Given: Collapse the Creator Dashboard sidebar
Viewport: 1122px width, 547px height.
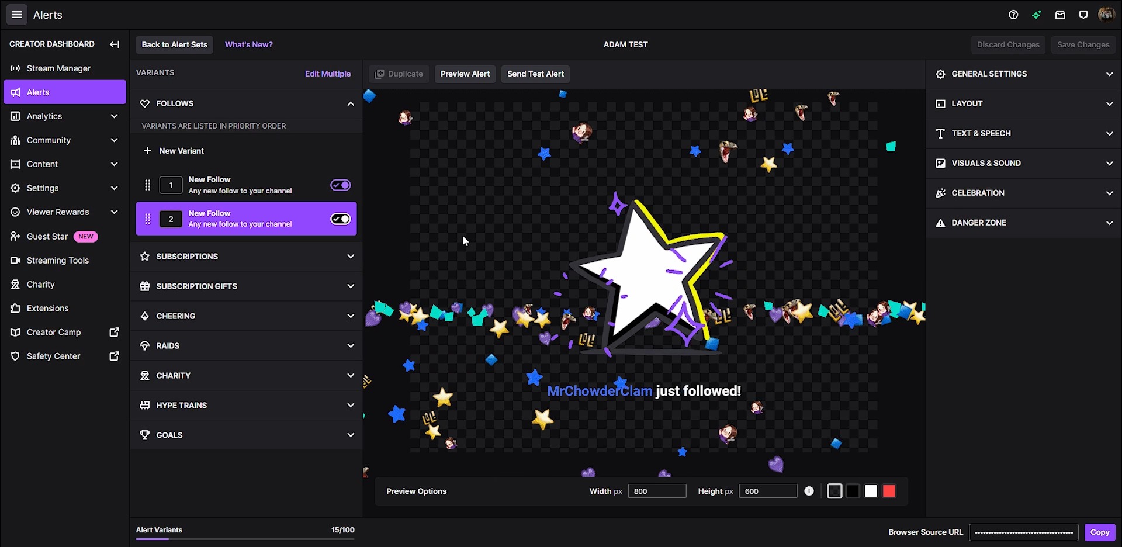Looking at the screenshot, I should (115, 44).
